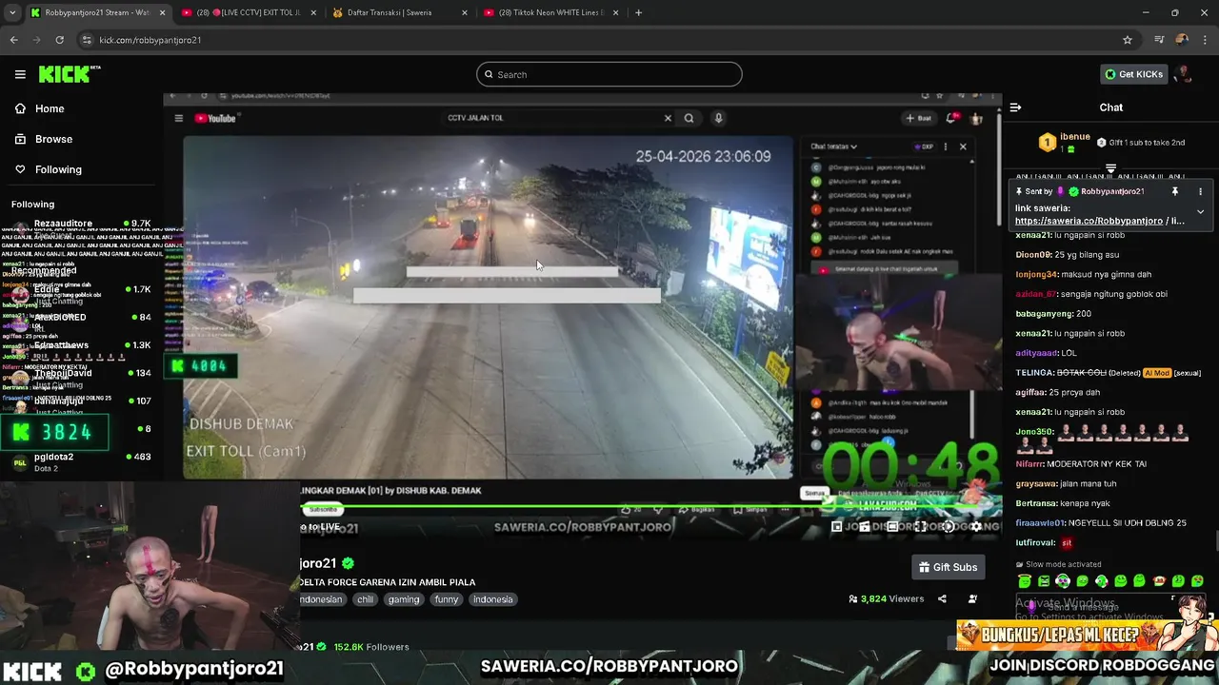Viewport: 1219px width, 685px height.
Task: Go back in Chrome
Action: (x=13, y=40)
